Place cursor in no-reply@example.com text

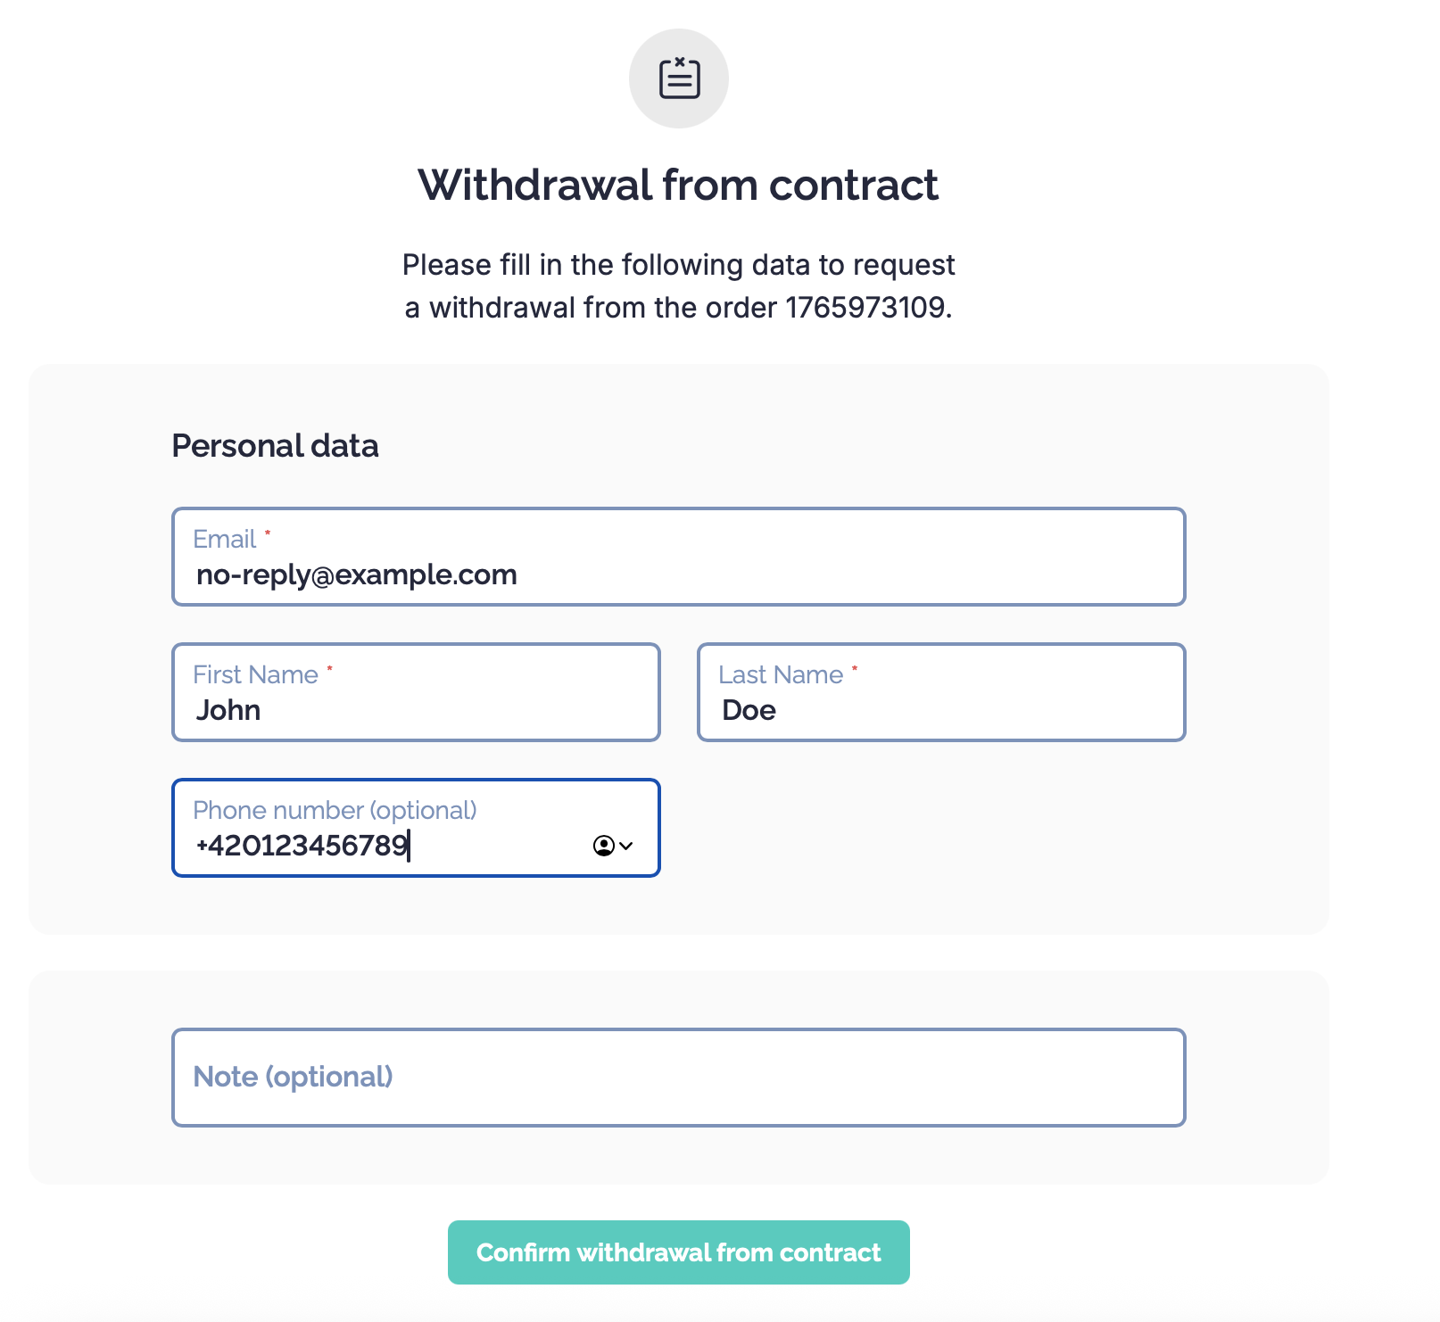[357, 574]
